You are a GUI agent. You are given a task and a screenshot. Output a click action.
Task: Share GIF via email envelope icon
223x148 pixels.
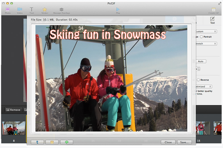pyautogui.click(x=52, y=142)
